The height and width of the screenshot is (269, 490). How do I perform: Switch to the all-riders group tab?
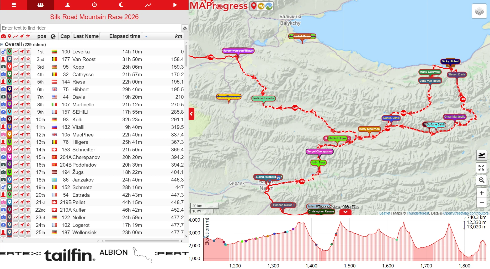click(40, 5)
